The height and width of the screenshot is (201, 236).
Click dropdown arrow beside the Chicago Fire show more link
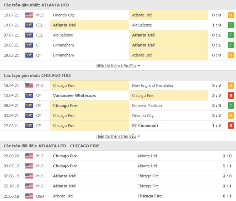tap(139, 136)
